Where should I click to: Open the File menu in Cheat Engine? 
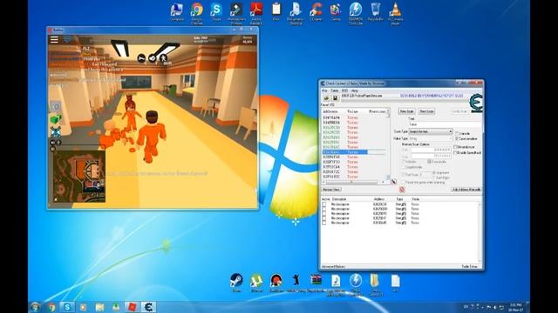coord(324,90)
